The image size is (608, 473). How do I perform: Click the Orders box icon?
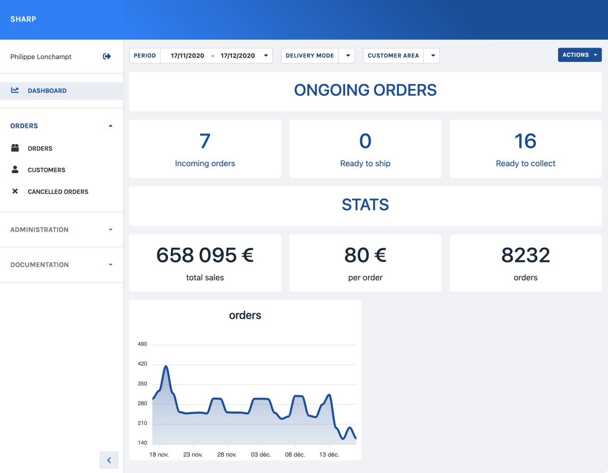15,148
